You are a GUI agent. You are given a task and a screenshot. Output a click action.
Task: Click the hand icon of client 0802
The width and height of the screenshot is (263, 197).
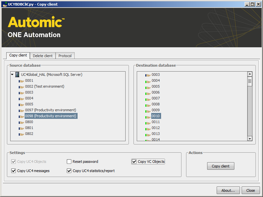21,134
